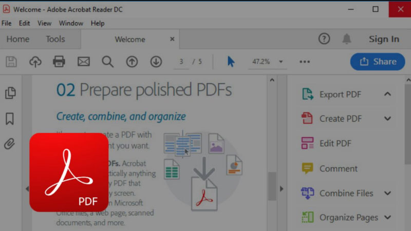Click document scrollbar up arrow

click(x=272, y=80)
